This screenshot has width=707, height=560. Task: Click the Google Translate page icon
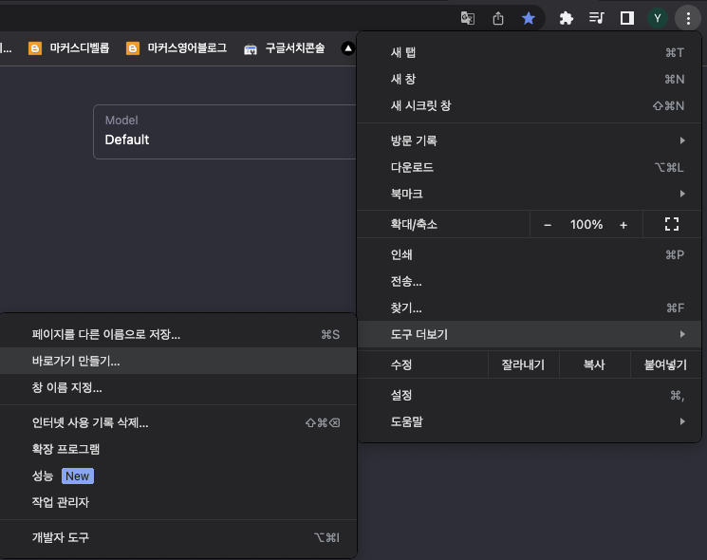coord(468,18)
